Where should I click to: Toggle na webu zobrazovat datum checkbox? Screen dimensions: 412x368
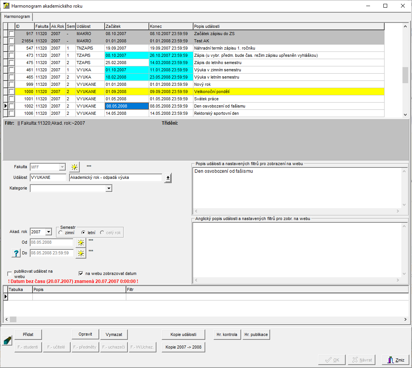click(x=81, y=273)
